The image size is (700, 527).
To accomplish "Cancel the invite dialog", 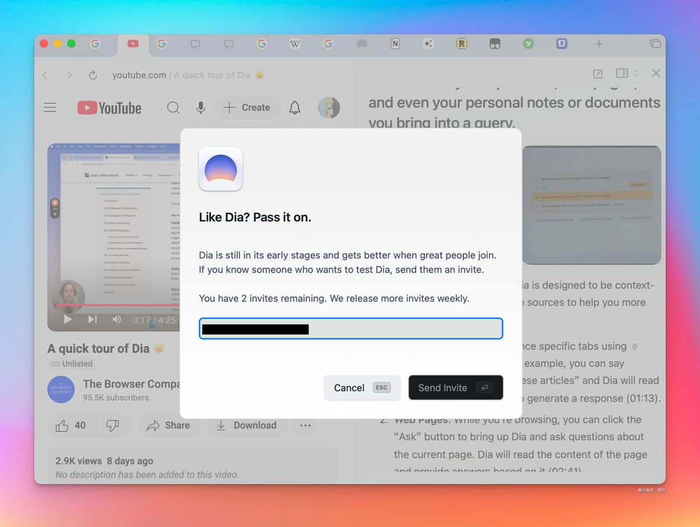I will pyautogui.click(x=362, y=388).
